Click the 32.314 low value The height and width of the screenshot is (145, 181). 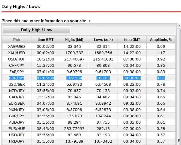pyautogui.click(x=103, y=46)
